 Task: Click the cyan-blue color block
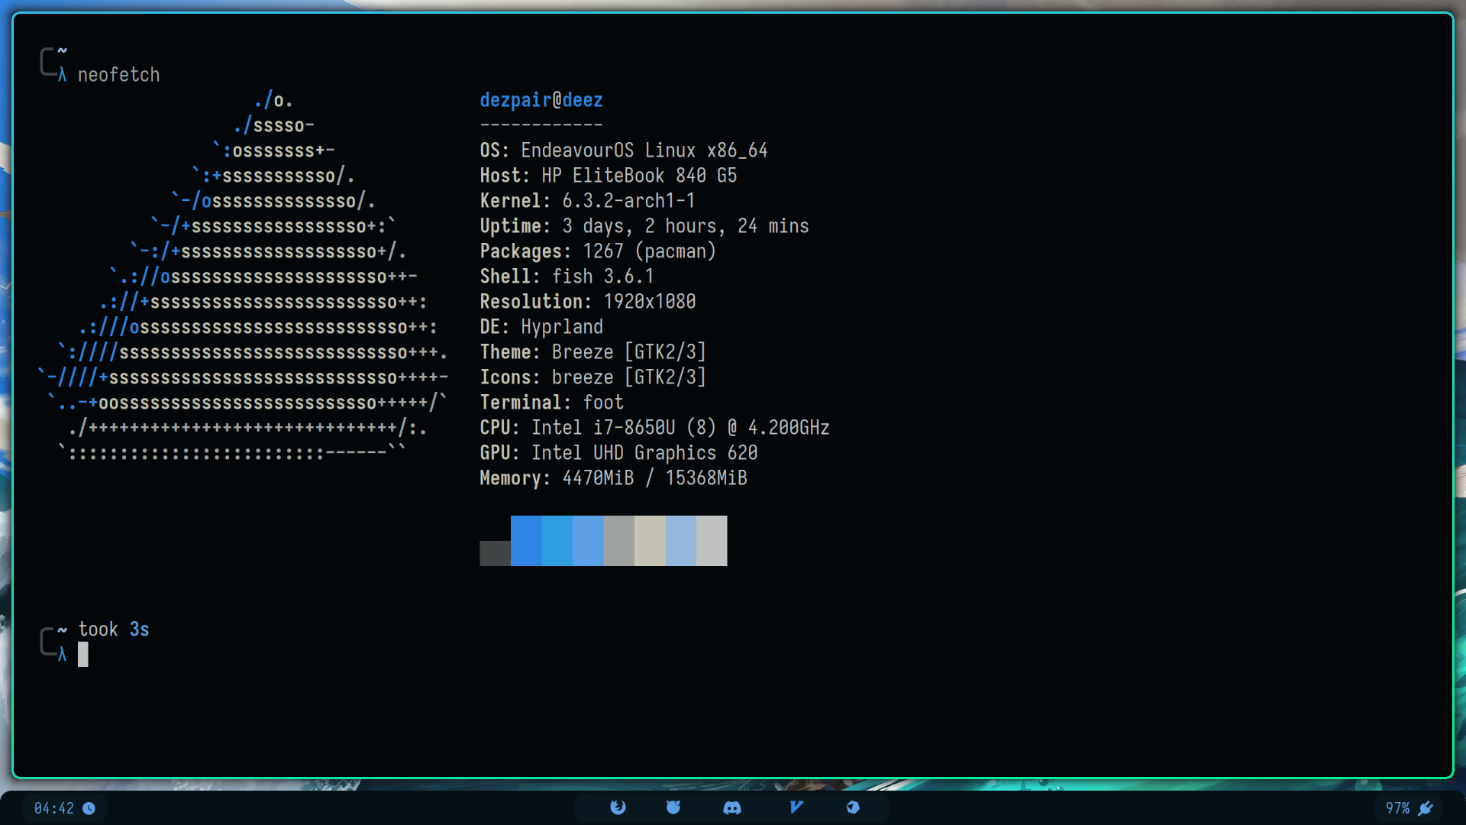point(557,541)
